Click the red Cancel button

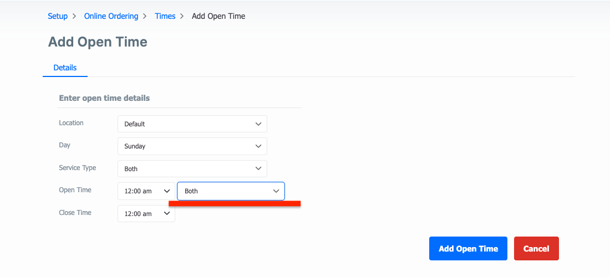pyautogui.click(x=536, y=249)
